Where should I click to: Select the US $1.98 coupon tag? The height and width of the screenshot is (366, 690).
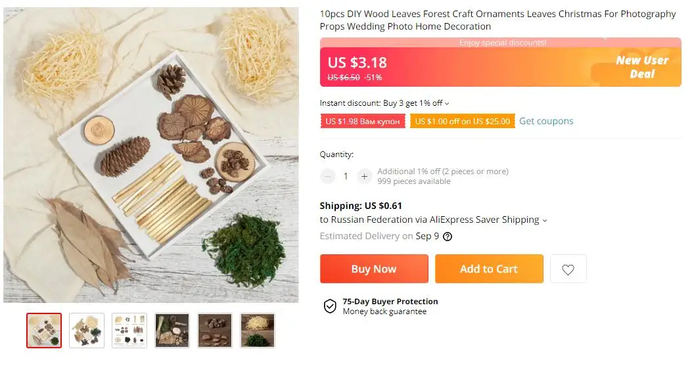click(362, 122)
